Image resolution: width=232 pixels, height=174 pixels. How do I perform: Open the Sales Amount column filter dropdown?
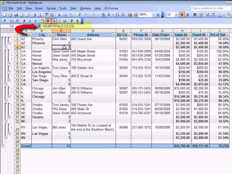click(189, 35)
